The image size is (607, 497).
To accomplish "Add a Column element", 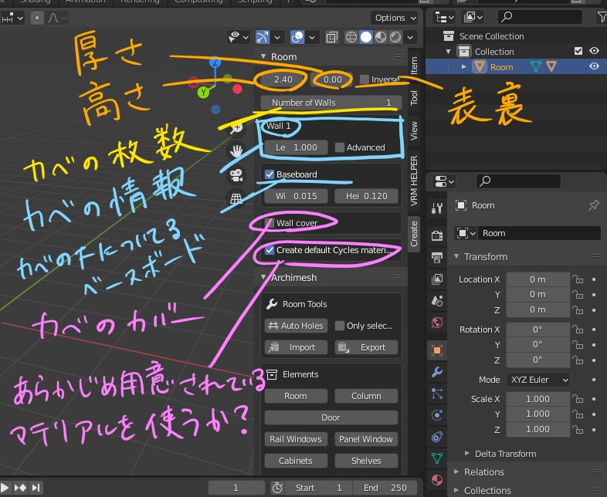I will (x=366, y=396).
